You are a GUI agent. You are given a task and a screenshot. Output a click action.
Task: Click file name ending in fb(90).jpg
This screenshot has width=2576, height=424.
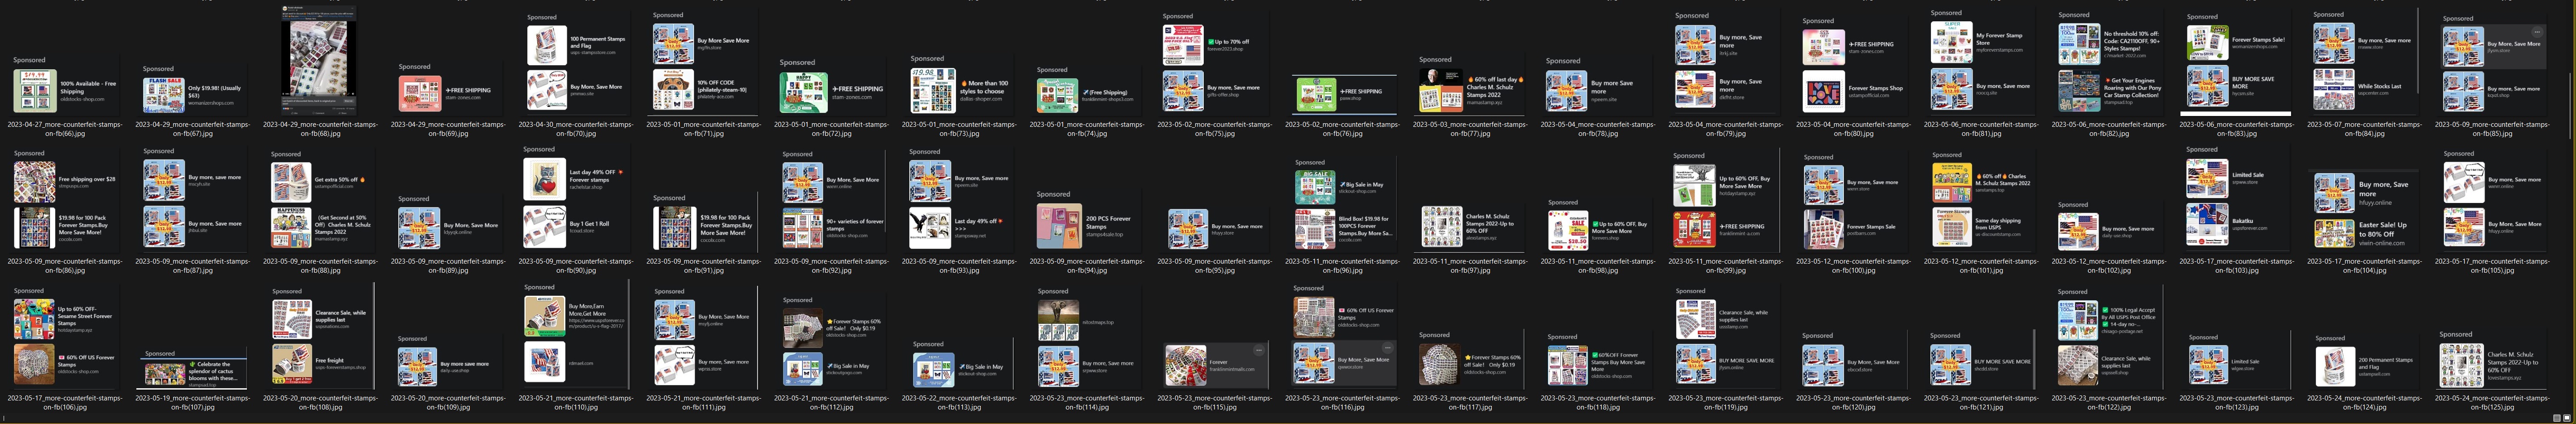[x=576, y=265]
